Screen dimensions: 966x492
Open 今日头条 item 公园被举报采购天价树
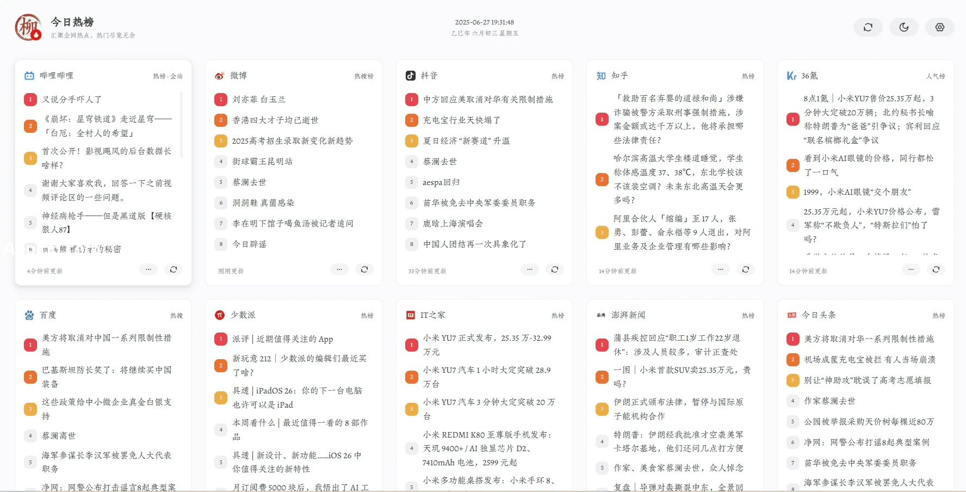(x=869, y=422)
